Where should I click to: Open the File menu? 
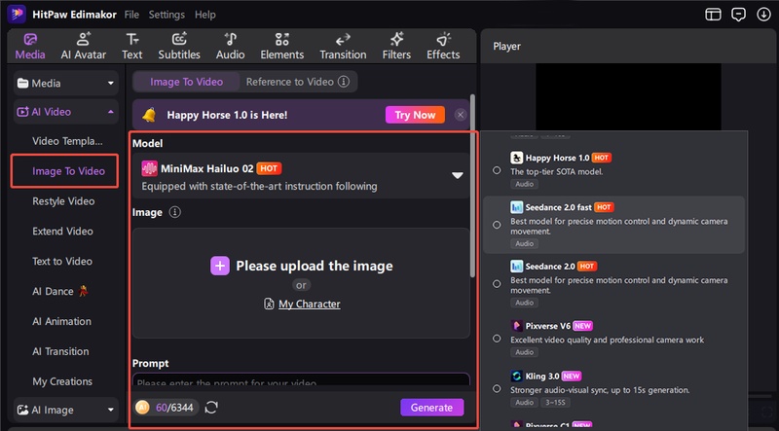(131, 15)
